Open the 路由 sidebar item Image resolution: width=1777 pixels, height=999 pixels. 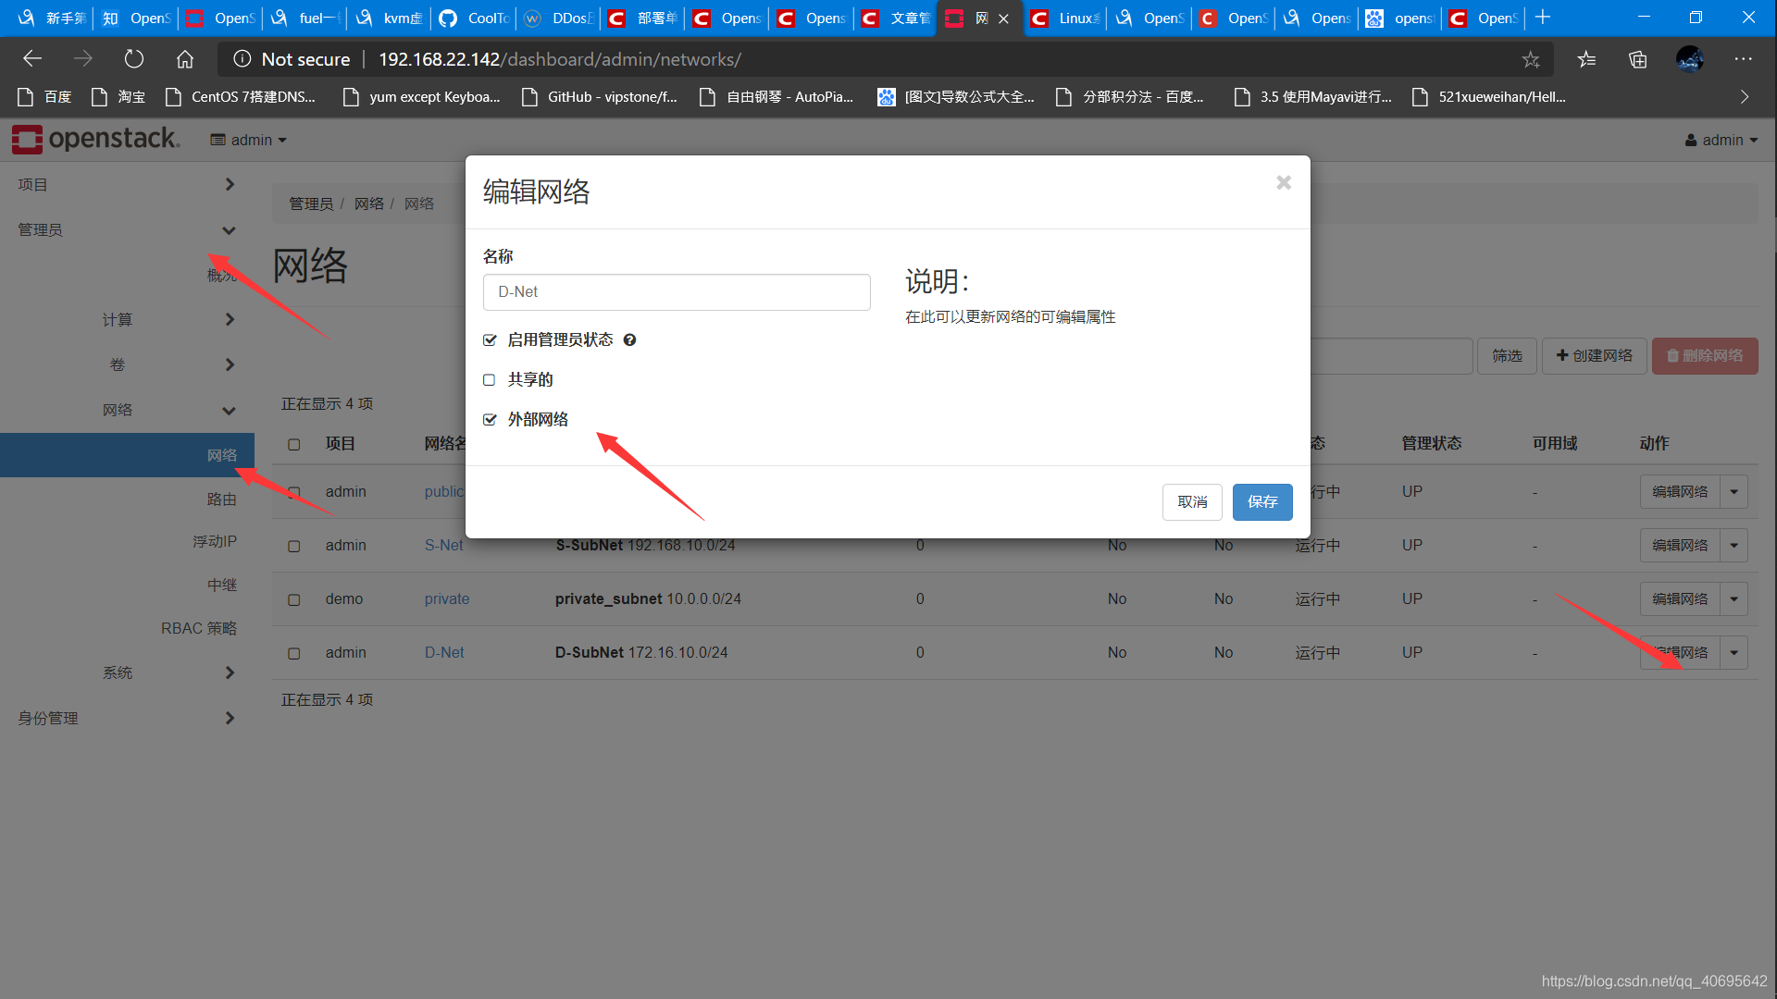[221, 499]
